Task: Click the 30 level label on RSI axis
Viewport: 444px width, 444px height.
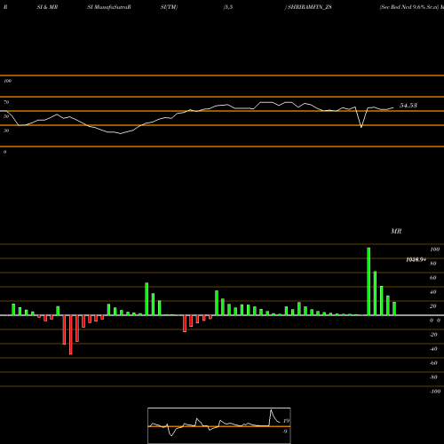Action: point(6,131)
